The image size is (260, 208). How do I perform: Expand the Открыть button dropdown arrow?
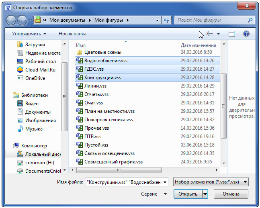tap(205, 194)
